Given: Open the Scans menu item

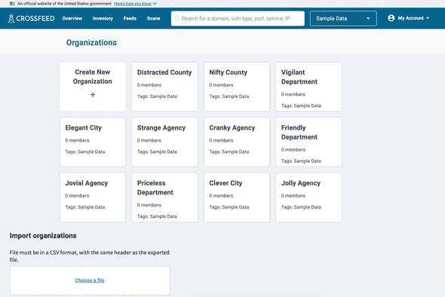Looking at the screenshot, I should (x=154, y=18).
